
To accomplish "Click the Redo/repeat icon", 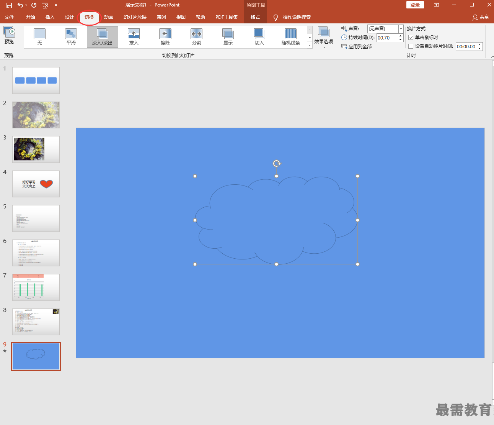I will (34, 5).
